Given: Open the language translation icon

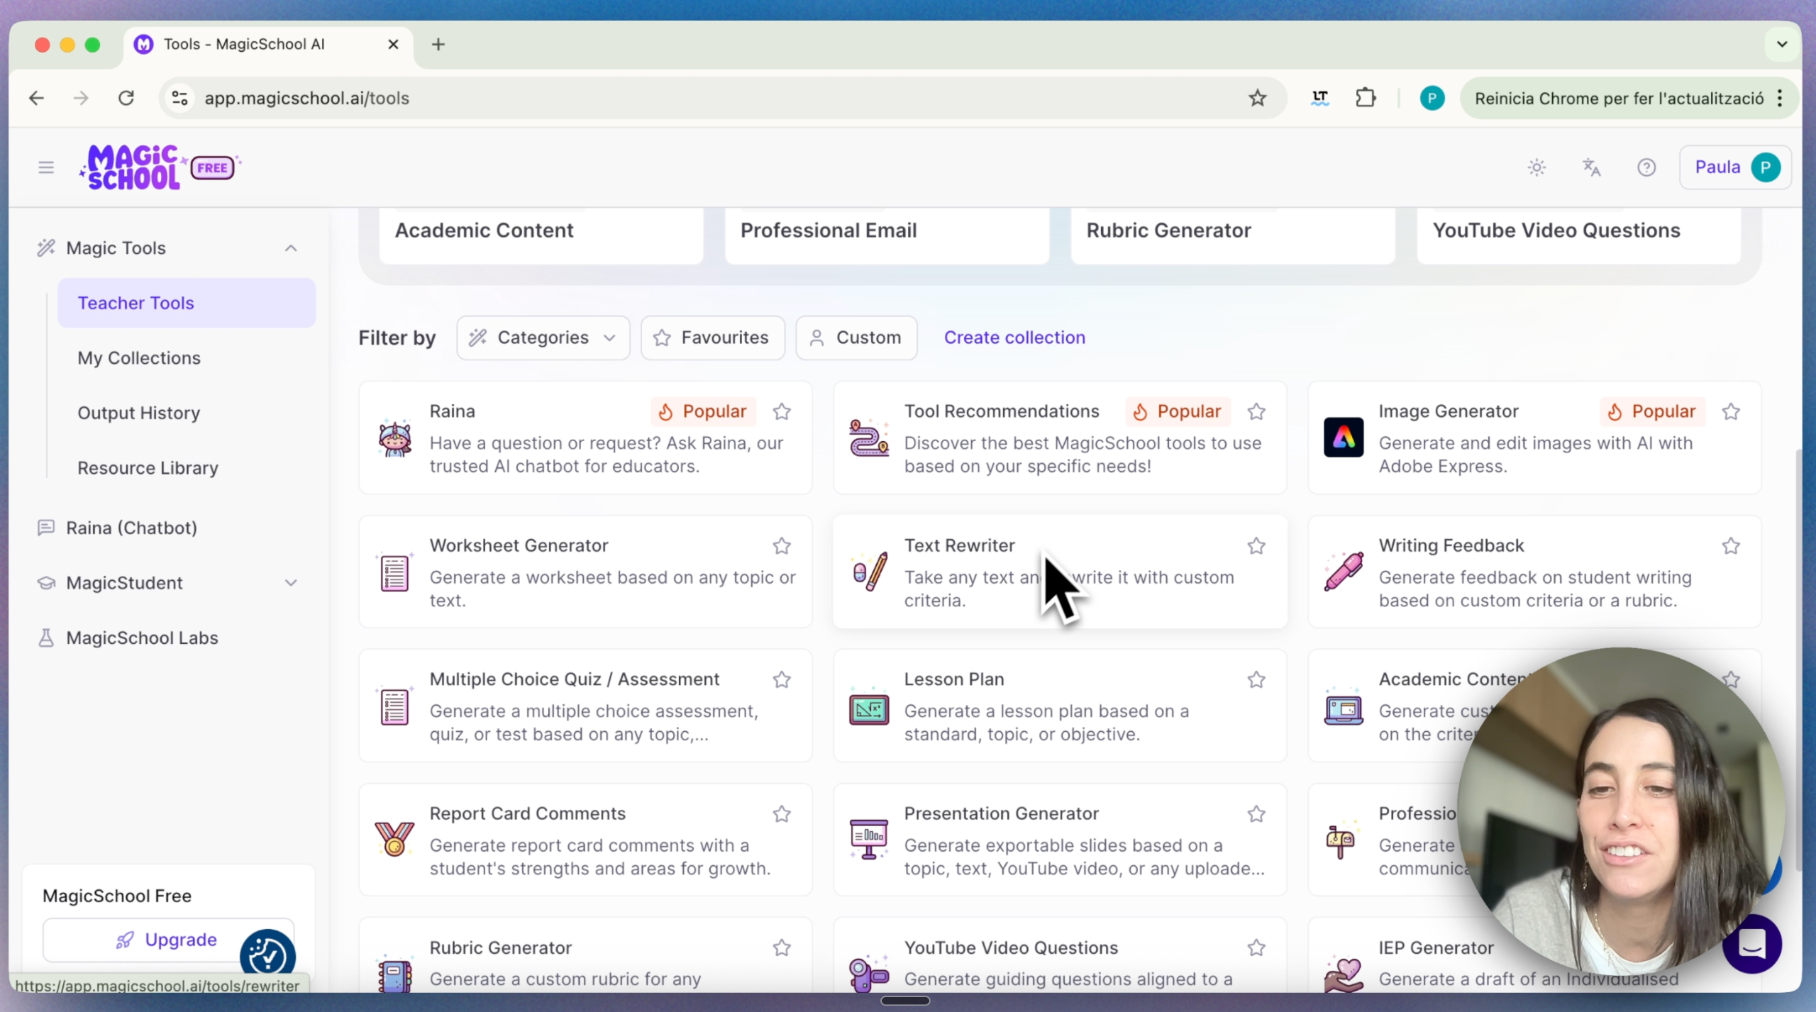Looking at the screenshot, I should tap(1591, 167).
